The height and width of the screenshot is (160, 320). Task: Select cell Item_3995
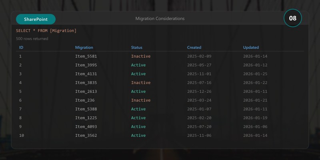pos(86,65)
